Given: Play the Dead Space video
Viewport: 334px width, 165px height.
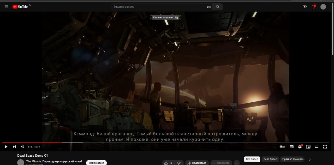Looking at the screenshot, I should pyautogui.click(x=6, y=147).
